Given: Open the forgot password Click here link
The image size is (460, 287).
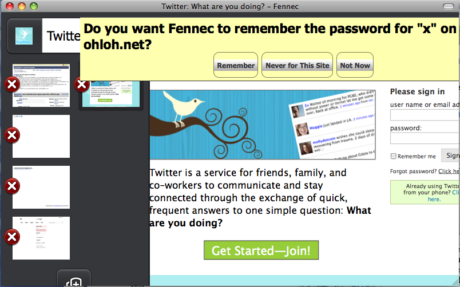Looking at the screenshot, I should (x=449, y=171).
